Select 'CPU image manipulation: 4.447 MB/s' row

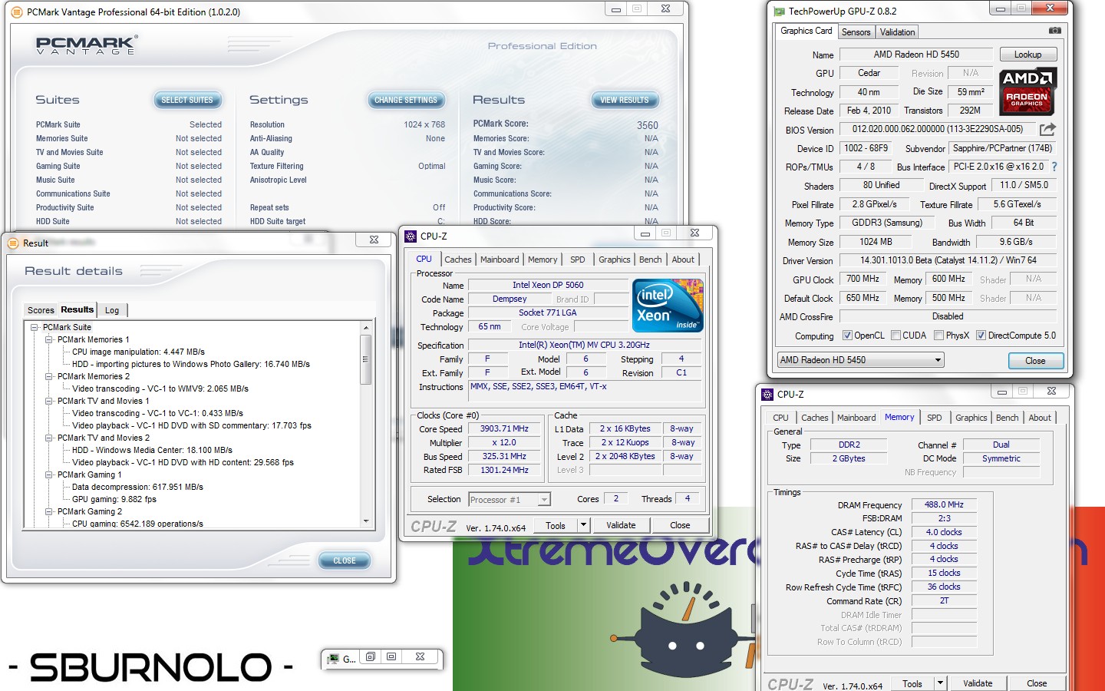coord(139,352)
